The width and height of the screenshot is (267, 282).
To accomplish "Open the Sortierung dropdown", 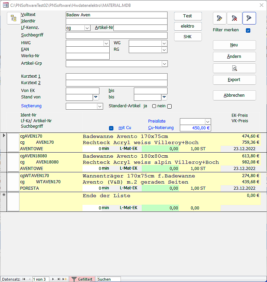I will coord(100,106).
